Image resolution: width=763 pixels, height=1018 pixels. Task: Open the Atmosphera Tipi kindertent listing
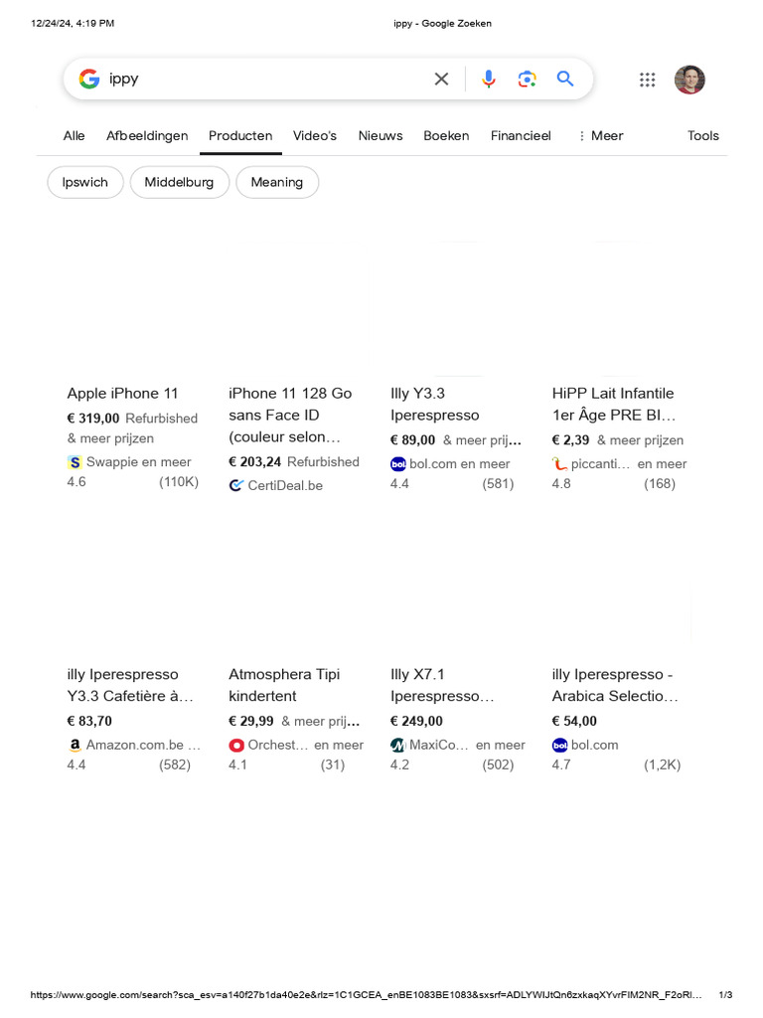click(x=284, y=685)
